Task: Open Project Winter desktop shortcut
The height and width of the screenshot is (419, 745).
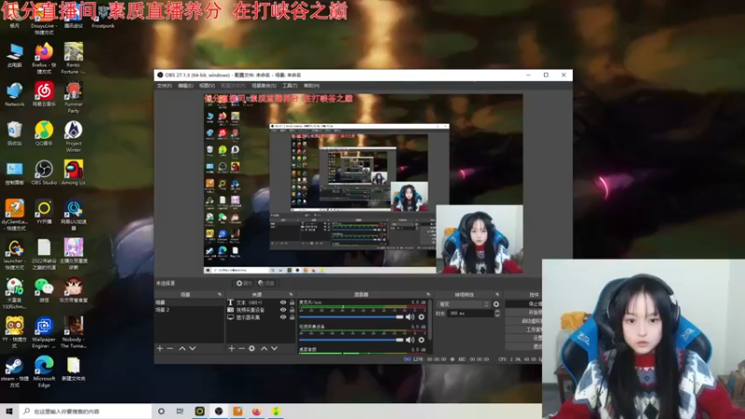Action: tap(74, 136)
